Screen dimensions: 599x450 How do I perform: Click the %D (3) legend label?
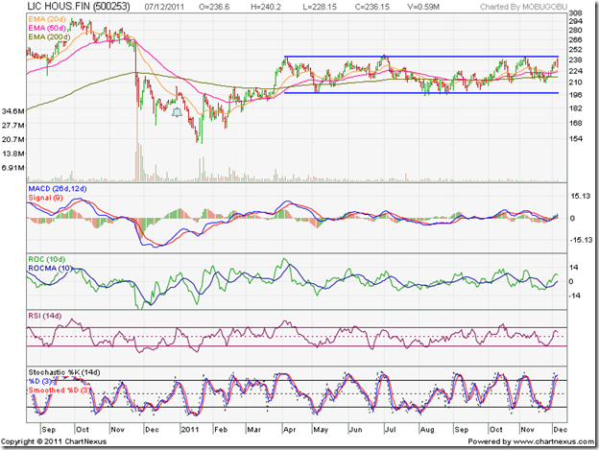click(x=39, y=381)
